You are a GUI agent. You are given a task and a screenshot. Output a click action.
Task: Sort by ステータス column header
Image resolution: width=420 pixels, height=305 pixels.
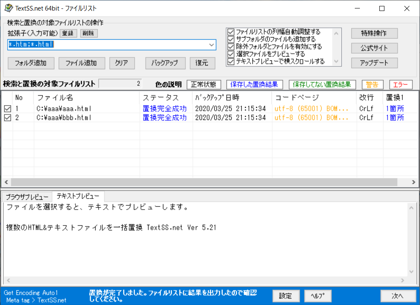(x=161, y=98)
